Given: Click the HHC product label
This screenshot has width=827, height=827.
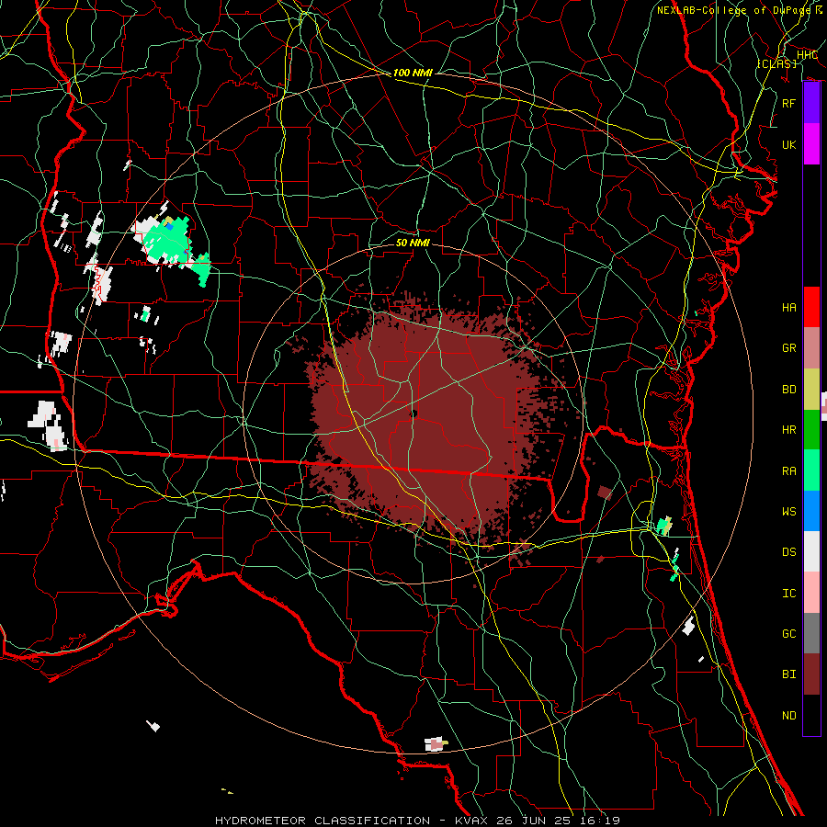Looking at the screenshot, I should (x=807, y=55).
